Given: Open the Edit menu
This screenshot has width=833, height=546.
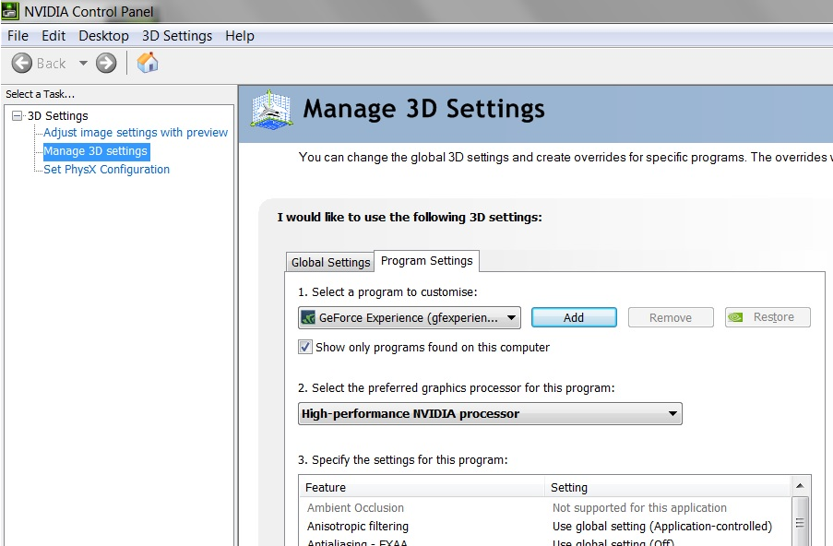Looking at the screenshot, I should (x=54, y=36).
